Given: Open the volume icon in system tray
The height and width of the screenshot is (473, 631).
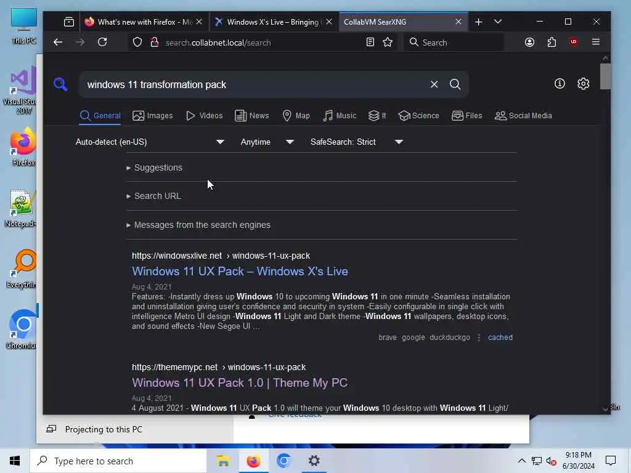Looking at the screenshot, I should click(x=551, y=461).
